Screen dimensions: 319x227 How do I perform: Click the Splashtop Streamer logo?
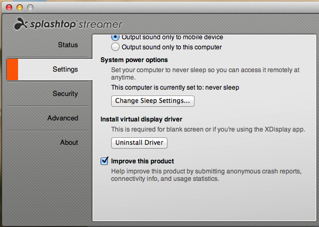(x=68, y=24)
